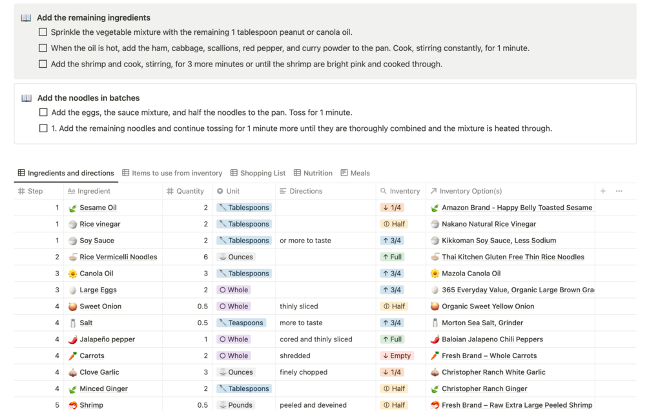This screenshot has width=649, height=411.
Task: Click the book icon beside Add the noodles in batches
Action: tap(26, 98)
